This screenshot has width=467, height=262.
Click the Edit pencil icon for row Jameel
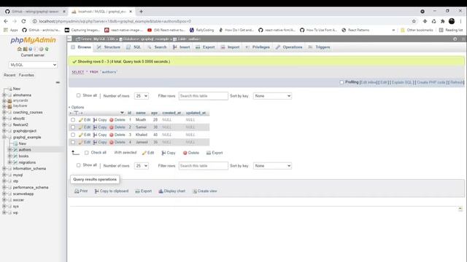click(81, 143)
